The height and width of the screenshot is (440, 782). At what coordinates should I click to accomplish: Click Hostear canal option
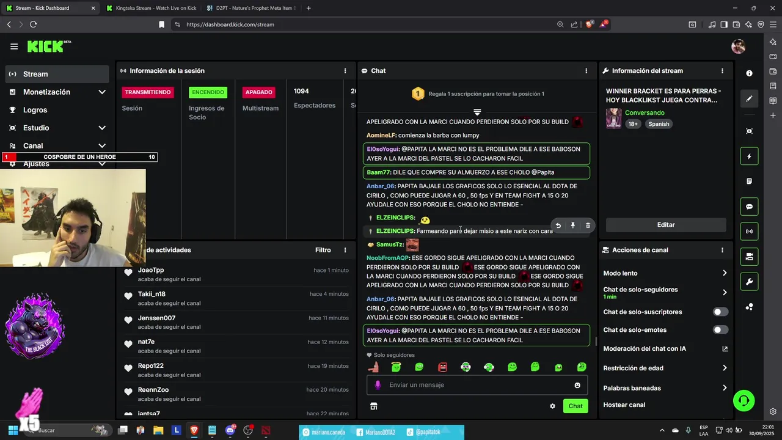624,405
